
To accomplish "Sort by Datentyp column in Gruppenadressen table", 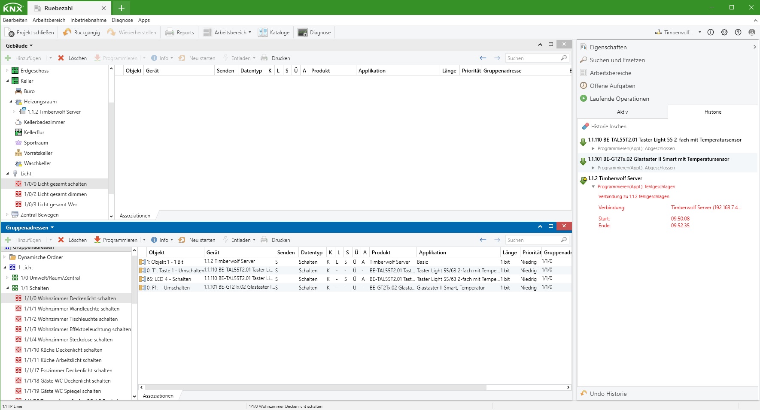I will (311, 252).
